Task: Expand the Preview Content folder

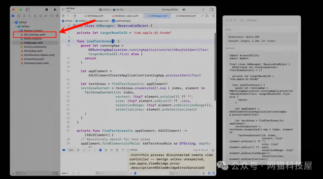Action: click(x=19, y=30)
